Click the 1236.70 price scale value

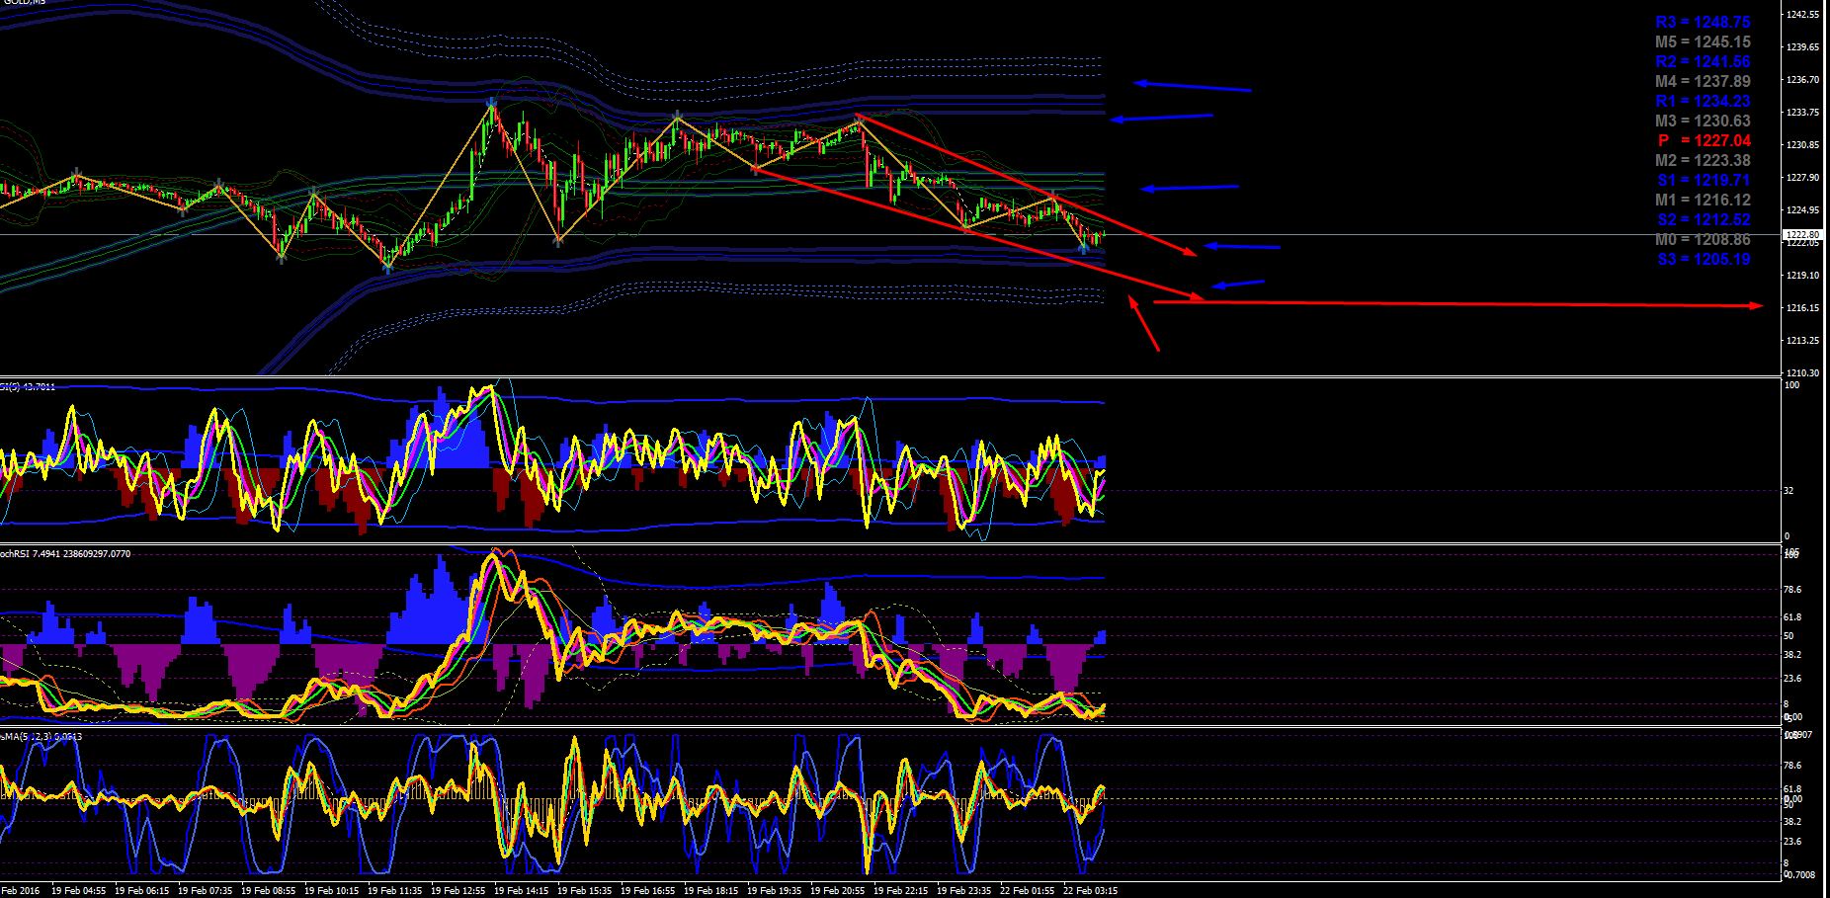click(1802, 80)
